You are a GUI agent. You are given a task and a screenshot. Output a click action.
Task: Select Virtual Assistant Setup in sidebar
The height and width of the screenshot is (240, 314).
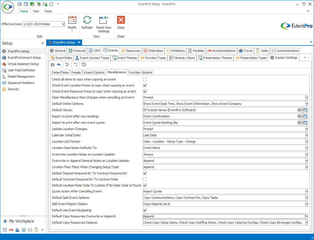pos(23,64)
